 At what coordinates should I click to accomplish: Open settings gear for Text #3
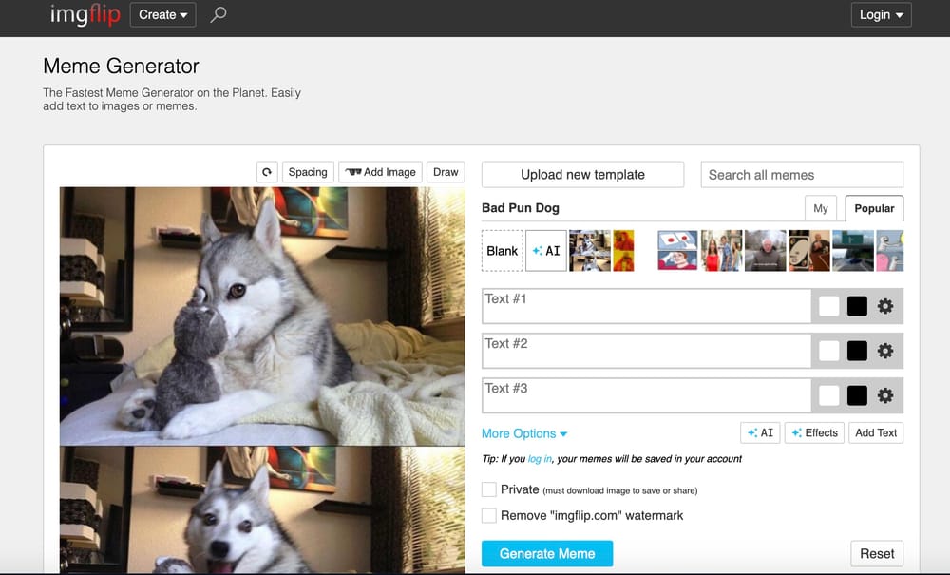pyautogui.click(x=884, y=395)
